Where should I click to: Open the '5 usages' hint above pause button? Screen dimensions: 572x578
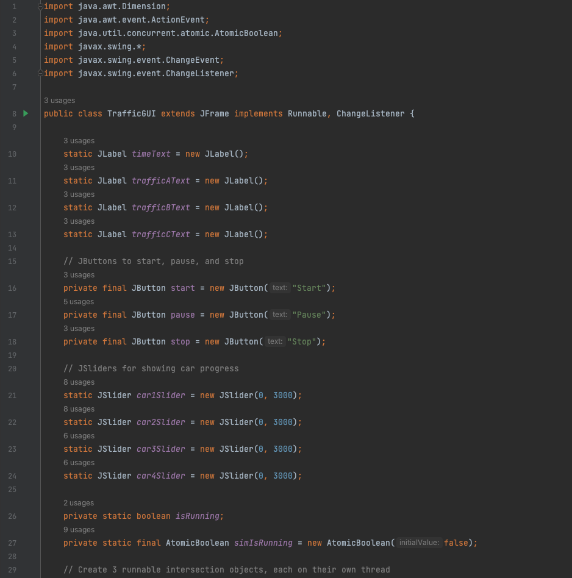(x=79, y=302)
